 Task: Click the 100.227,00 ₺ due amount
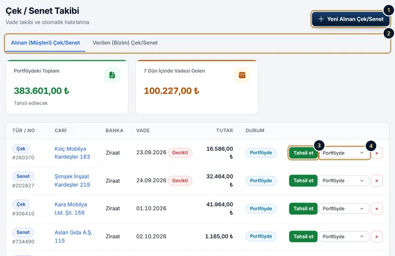[x=172, y=91]
